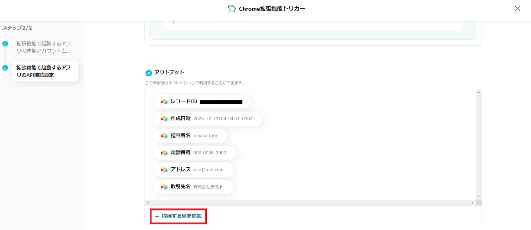Click the scroll left arrow below the output list
This screenshot has height=230, width=531.
(x=148, y=202)
